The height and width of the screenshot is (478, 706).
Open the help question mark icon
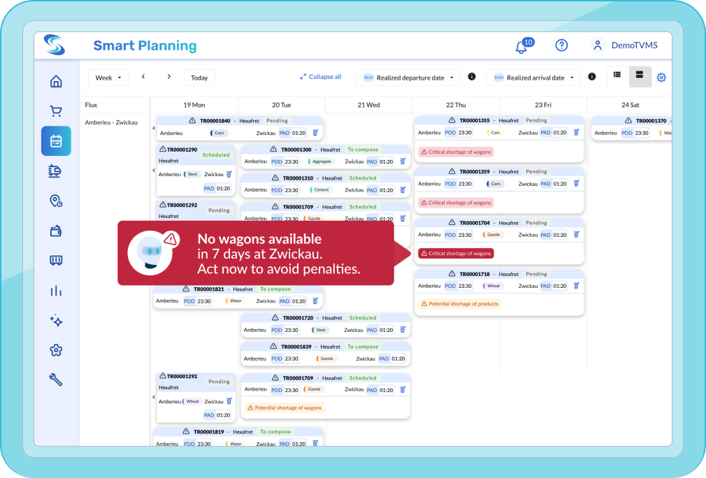pyautogui.click(x=561, y=45)
